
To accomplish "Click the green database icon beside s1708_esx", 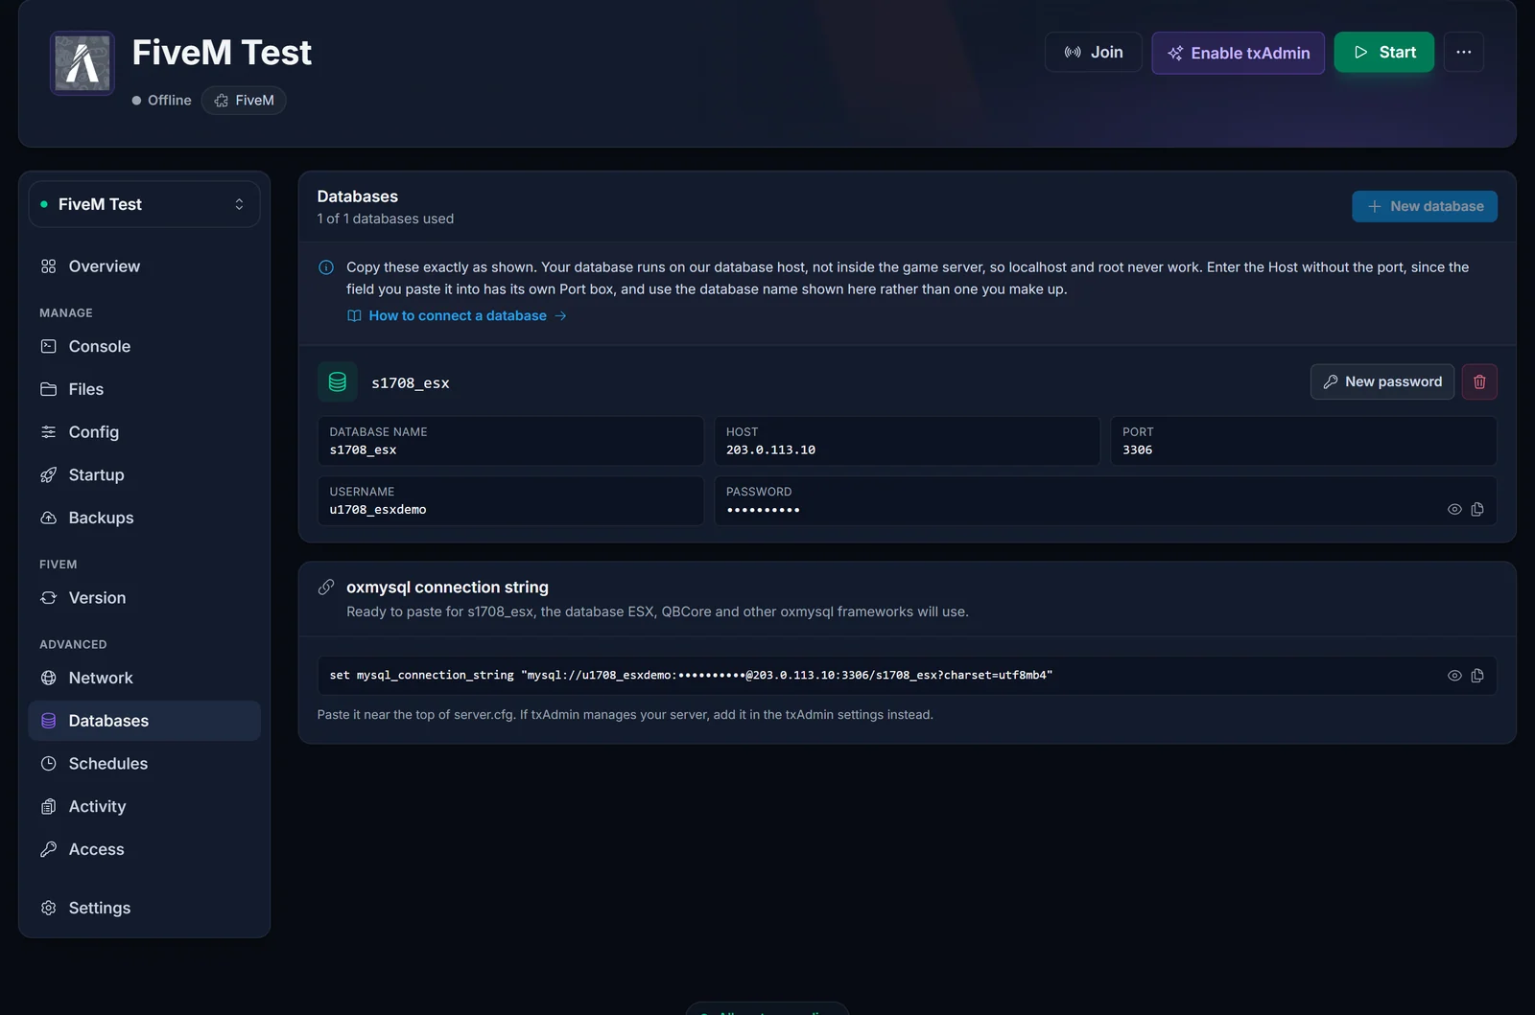I will point(338,381).
